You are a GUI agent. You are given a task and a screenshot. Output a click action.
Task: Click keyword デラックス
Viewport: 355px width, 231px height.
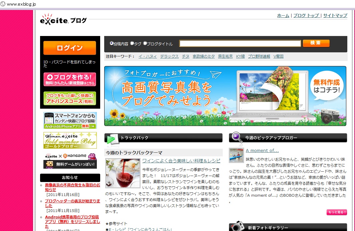coord(169,56)
